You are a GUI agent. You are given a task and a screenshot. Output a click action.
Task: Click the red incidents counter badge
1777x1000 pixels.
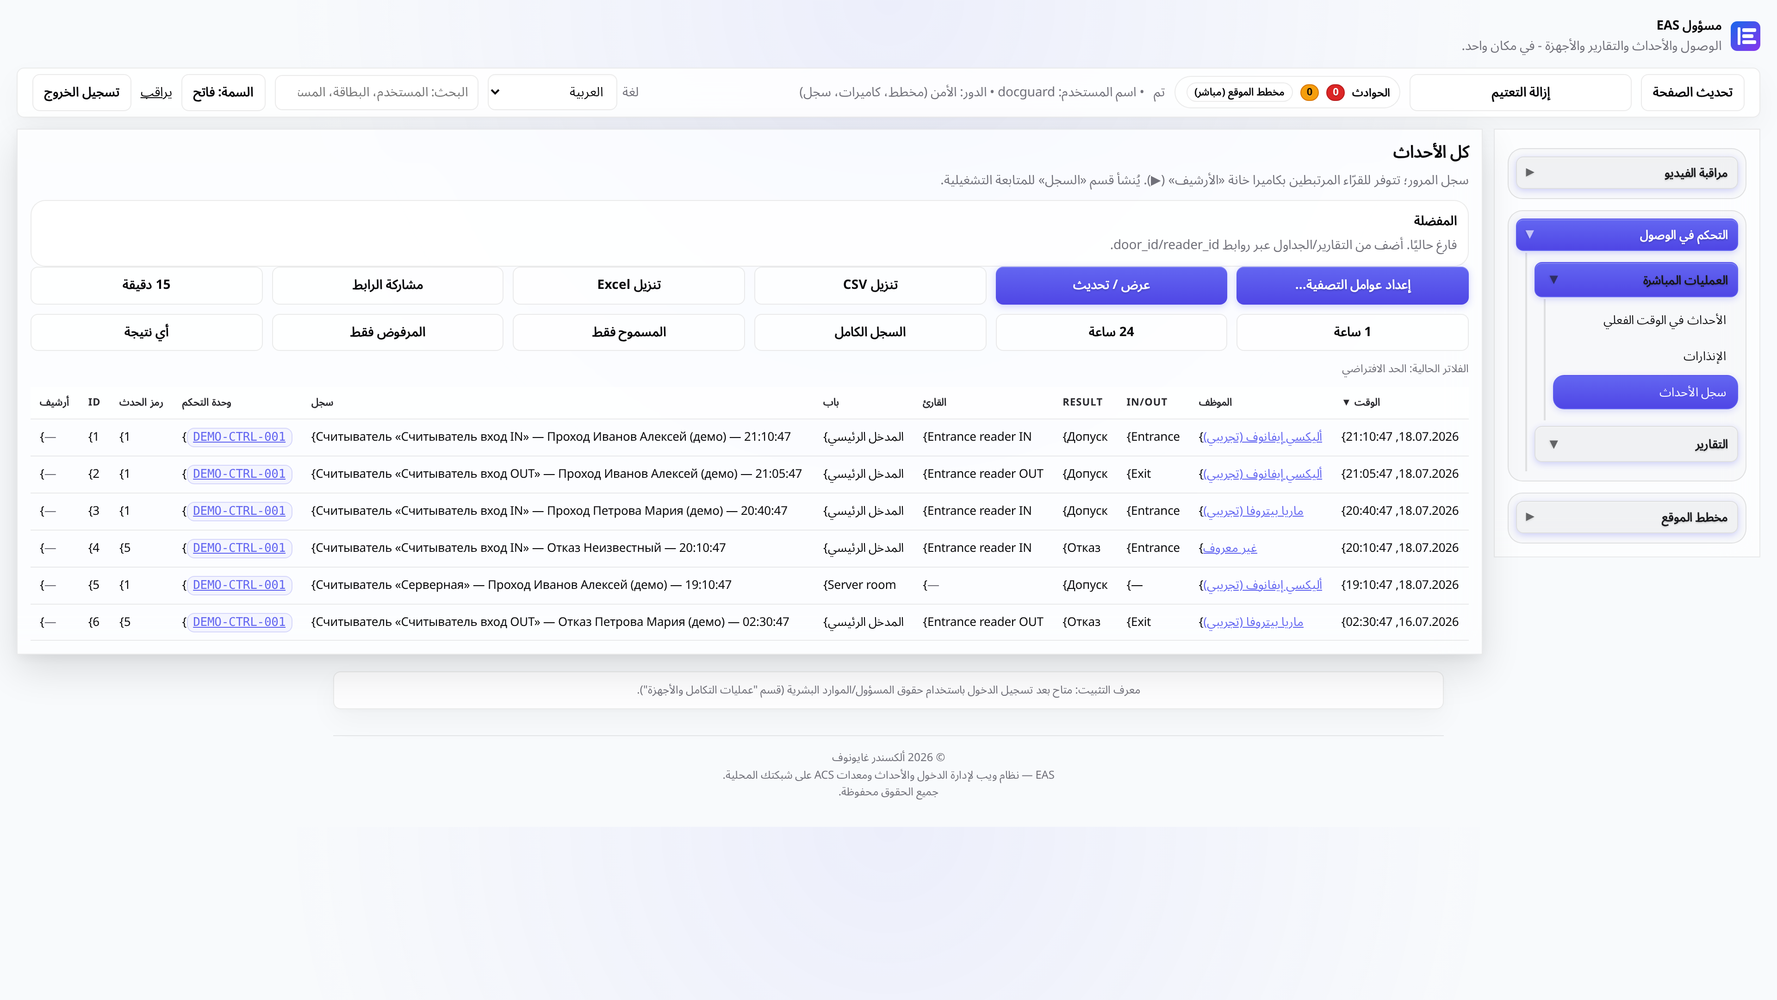click(1336, 92)
